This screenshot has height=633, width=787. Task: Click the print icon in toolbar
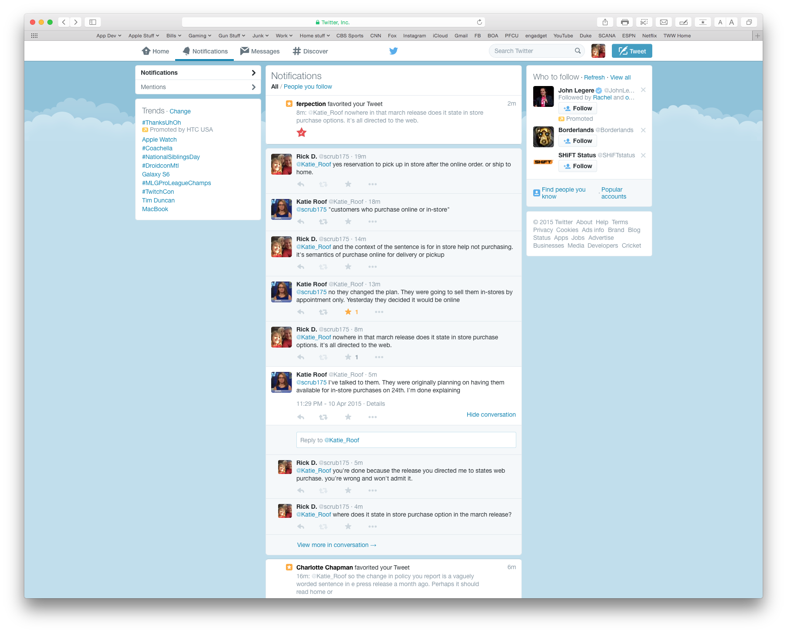[x=624, y=22]
